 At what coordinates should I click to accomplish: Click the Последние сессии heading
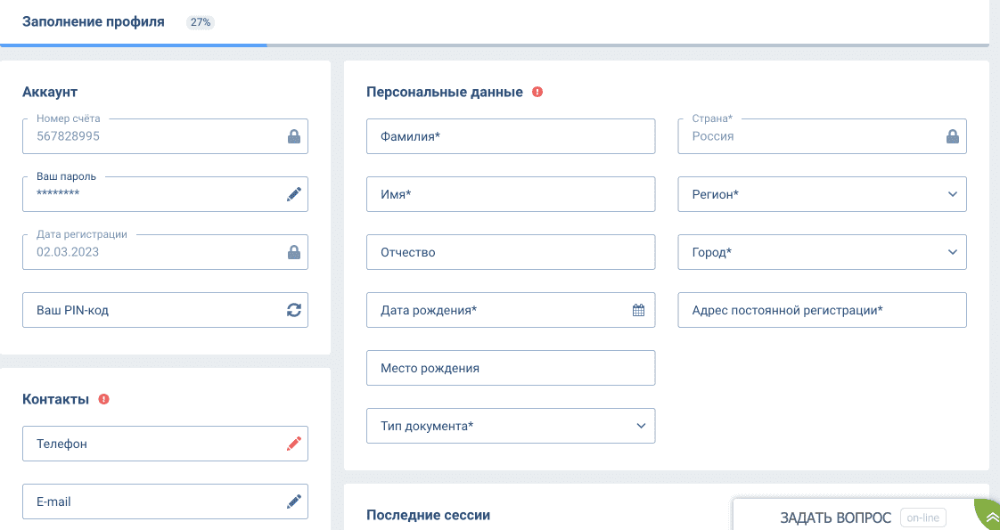click(x=429, y=515)
